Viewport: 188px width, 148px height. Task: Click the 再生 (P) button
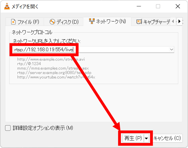(133, 138)
